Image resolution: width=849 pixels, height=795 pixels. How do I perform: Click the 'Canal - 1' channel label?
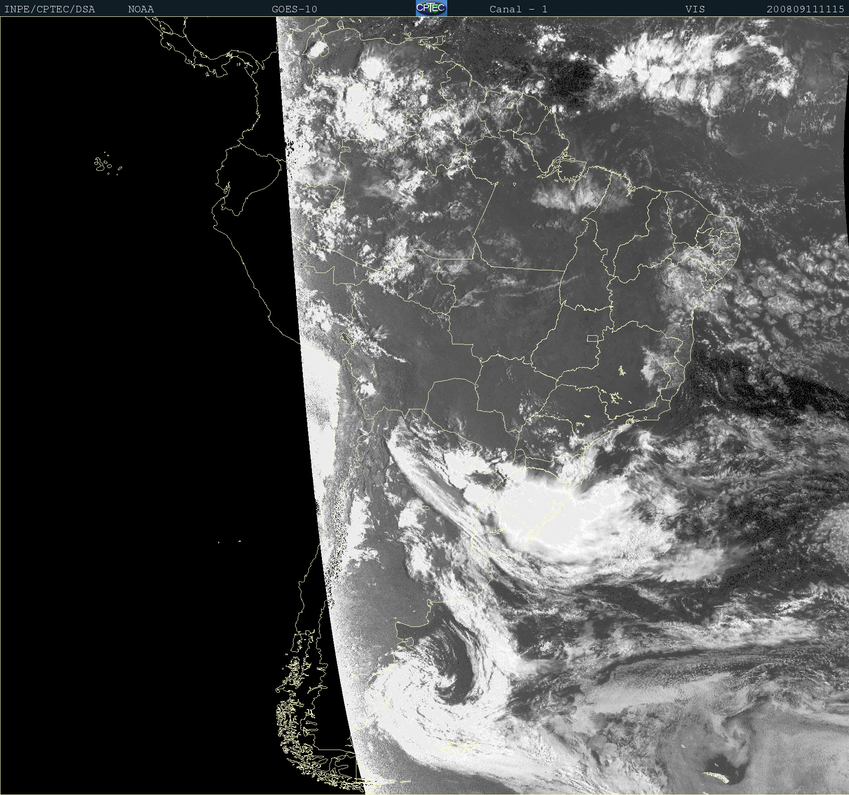518,9
